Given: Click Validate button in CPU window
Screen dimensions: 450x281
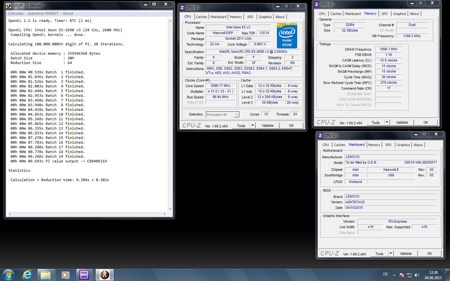Looking at the screenshot, I should click(x=267, y=126).
